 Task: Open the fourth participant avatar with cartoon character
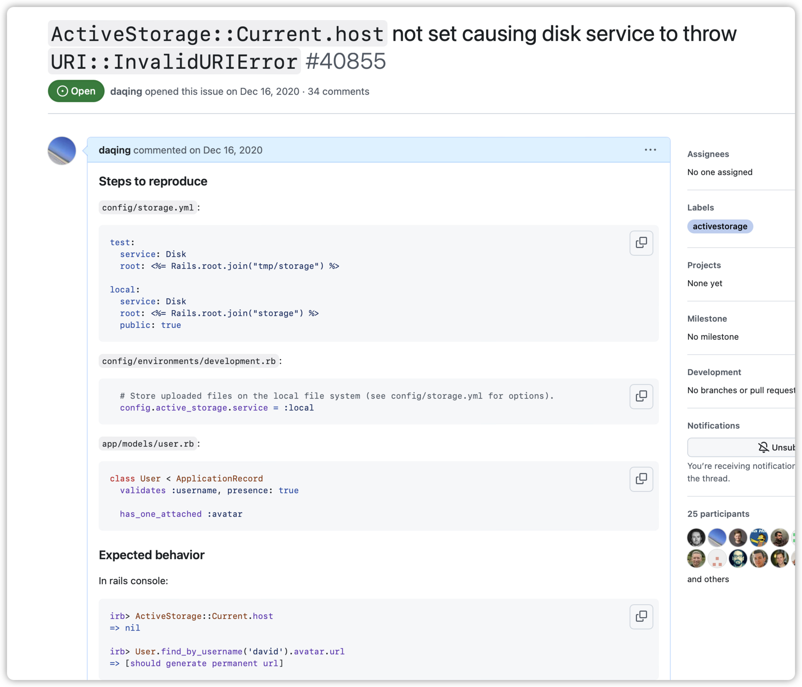click(759, 537)
